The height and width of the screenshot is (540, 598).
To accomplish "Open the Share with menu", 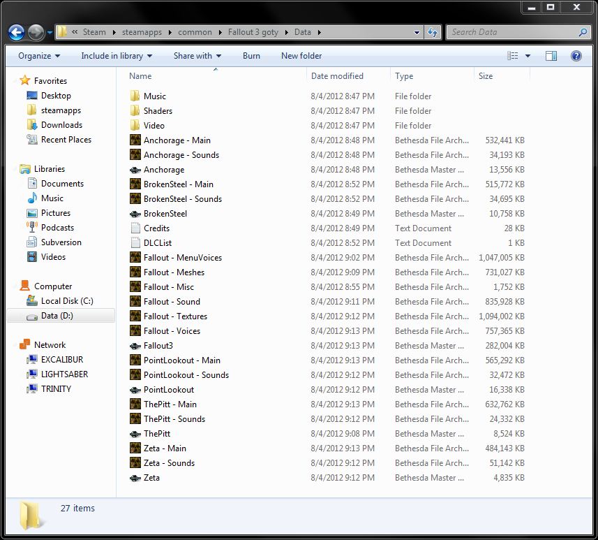I will 197,56.
